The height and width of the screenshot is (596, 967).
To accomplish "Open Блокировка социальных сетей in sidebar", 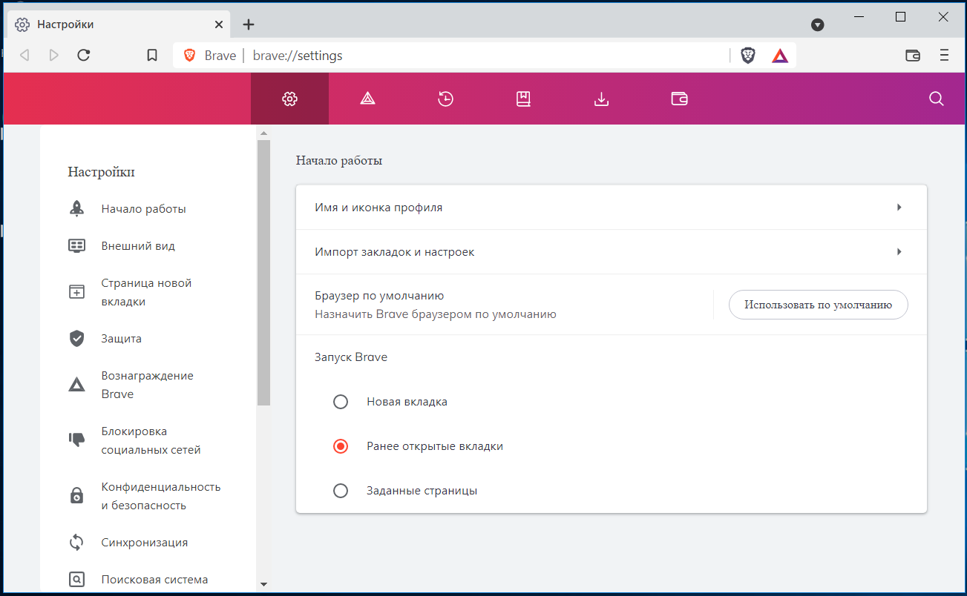I will click(x=151, y=440).
